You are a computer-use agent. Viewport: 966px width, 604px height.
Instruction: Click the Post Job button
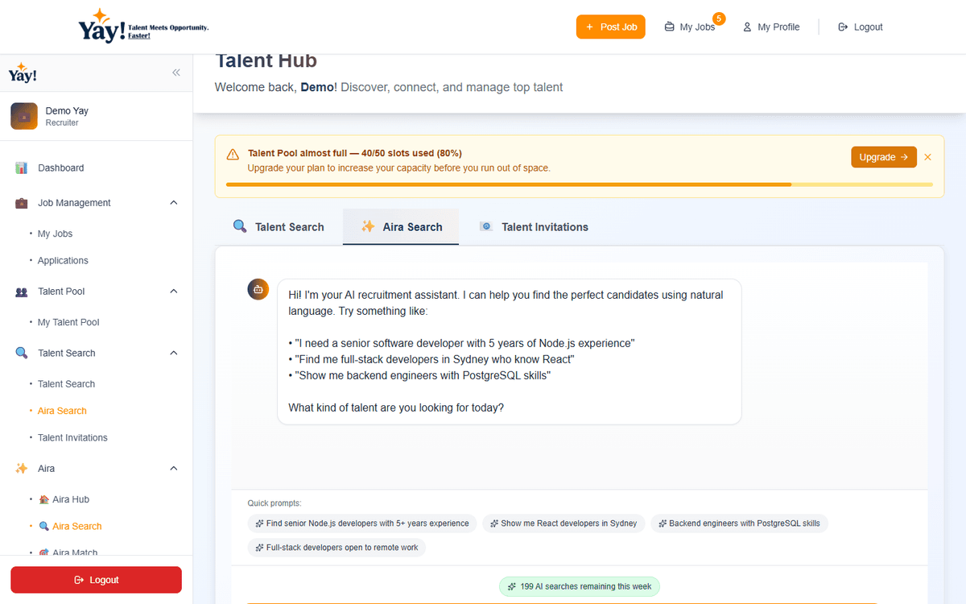[610, 27]
